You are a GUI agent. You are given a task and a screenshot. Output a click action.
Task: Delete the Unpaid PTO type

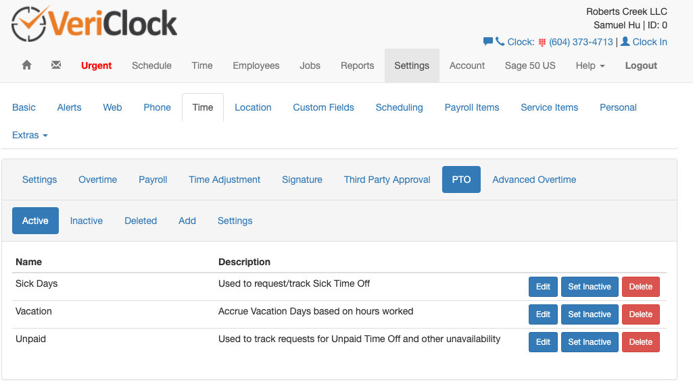coord(640,342)
